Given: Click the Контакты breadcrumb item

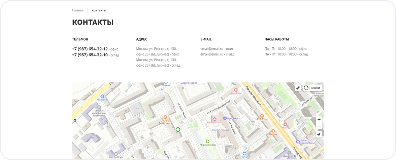Looking at the screenshot, I should [x=99, y=10].
